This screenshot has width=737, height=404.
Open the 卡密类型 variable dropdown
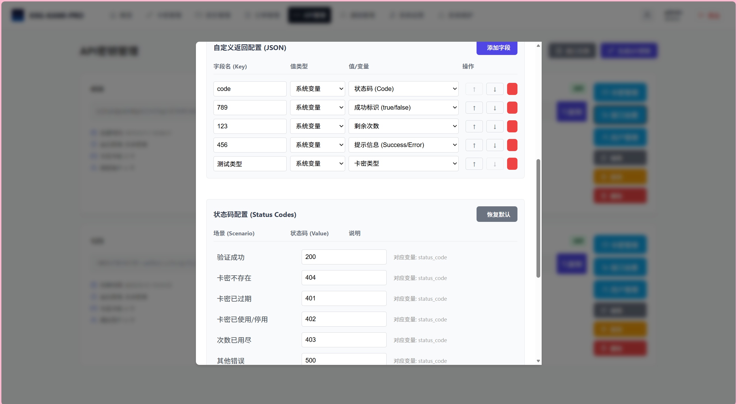403,163
